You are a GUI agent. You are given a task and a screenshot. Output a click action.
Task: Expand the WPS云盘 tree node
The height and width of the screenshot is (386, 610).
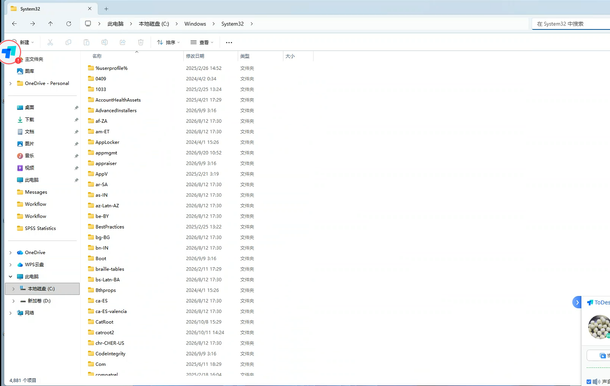pyautogui.click(x=10, y=265)
